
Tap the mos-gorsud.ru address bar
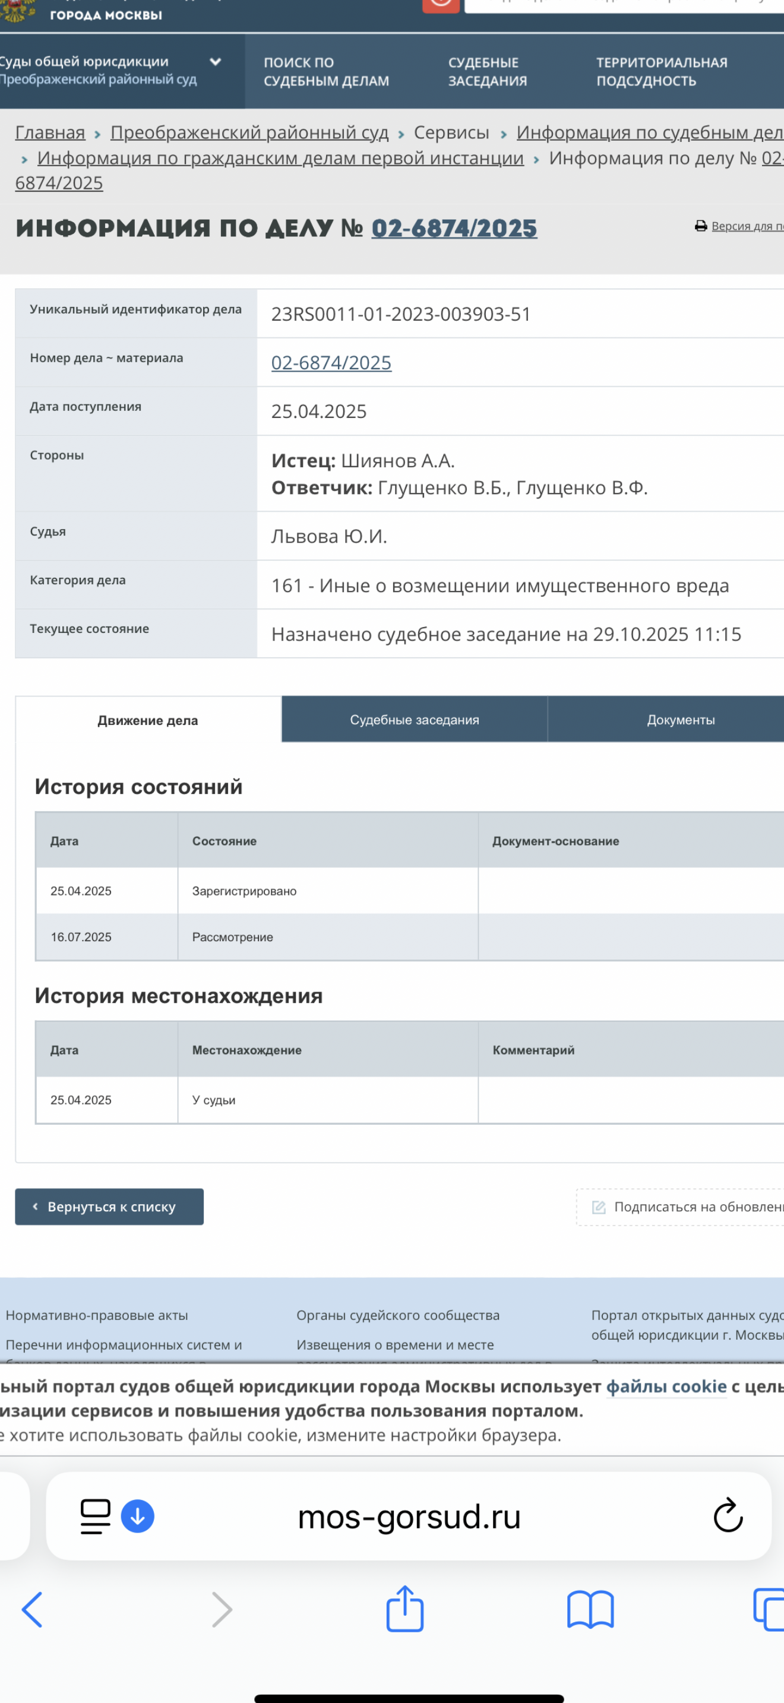tap(409, 1516)
